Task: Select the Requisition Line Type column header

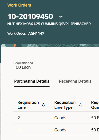Action: 65,105
